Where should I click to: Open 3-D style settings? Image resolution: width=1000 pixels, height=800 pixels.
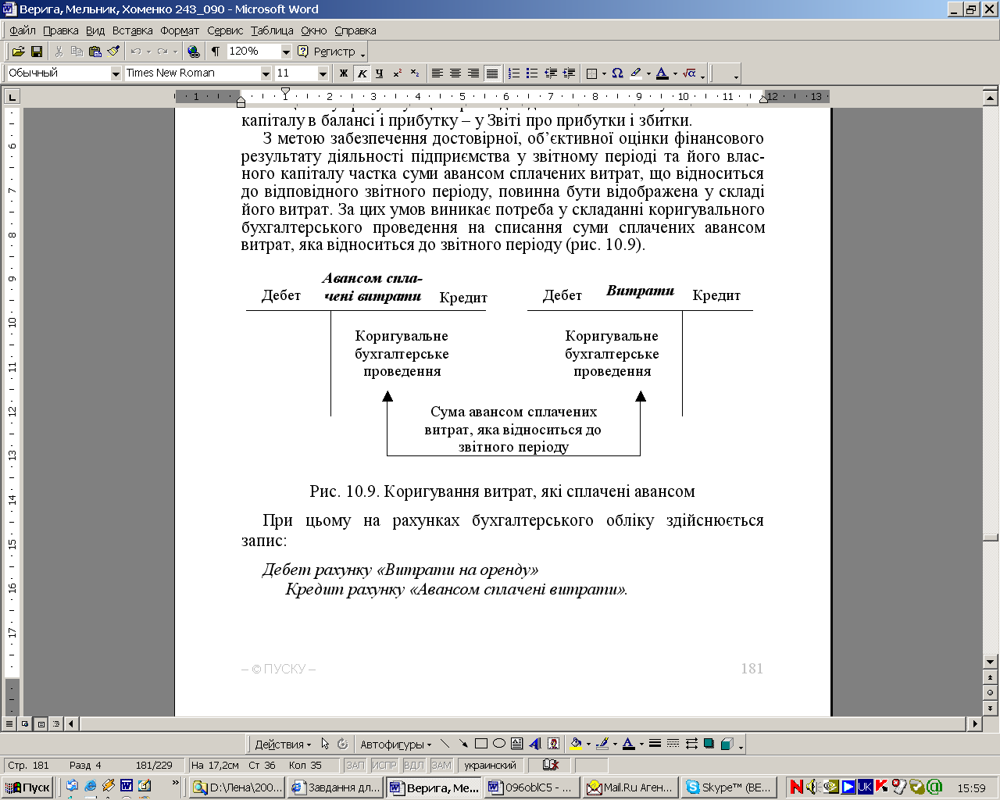pyautogui.click(x=727, y=744)
